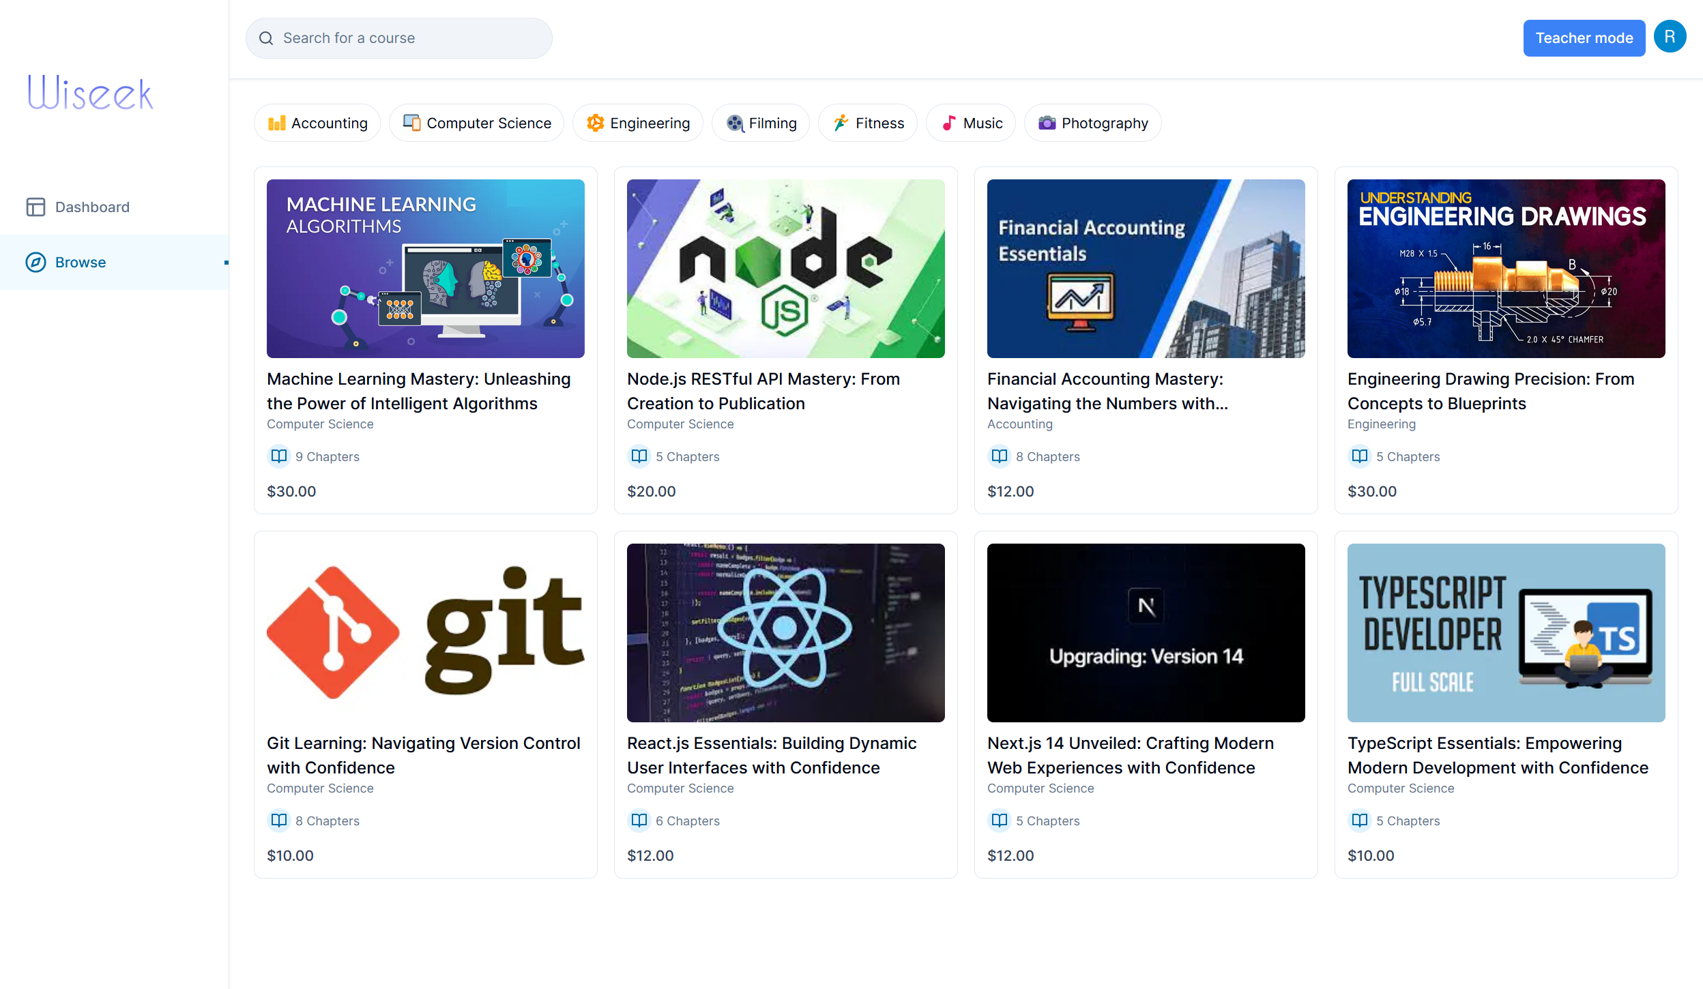This screenshot has height=989, width=1703.
Task: Click the search magnifier icon
Action: [x=266, y=38]
